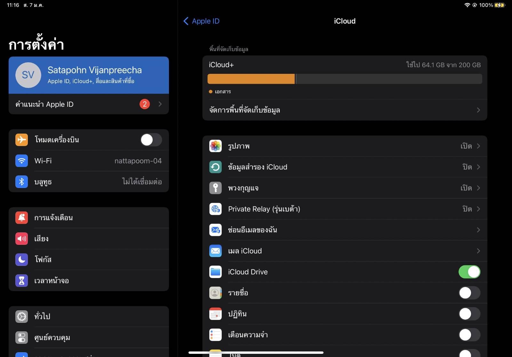Tap the iCloud page title
The image size is (512, 357).
pos(345,21)
